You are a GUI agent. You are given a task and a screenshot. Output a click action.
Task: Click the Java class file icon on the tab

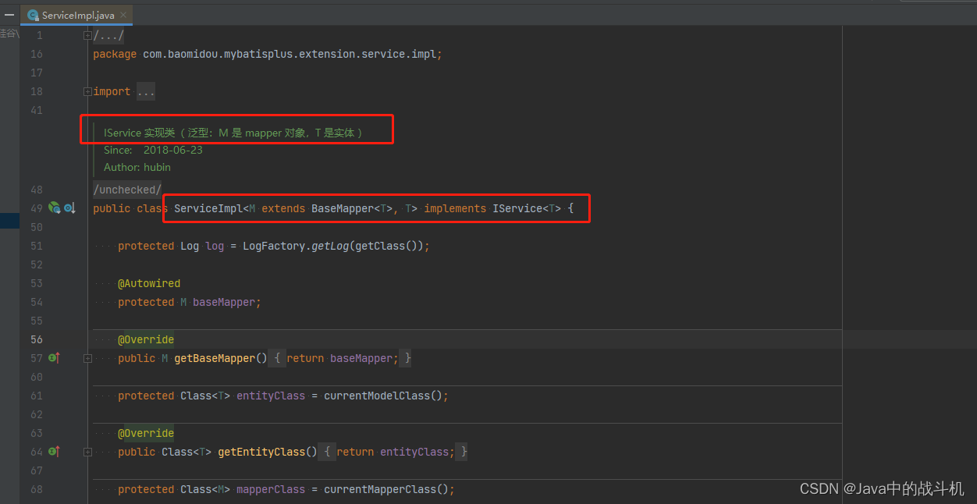(x=33, y=16)
